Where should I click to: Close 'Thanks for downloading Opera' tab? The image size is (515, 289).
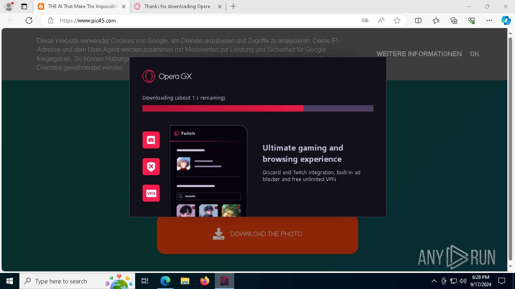pos(220,6)
